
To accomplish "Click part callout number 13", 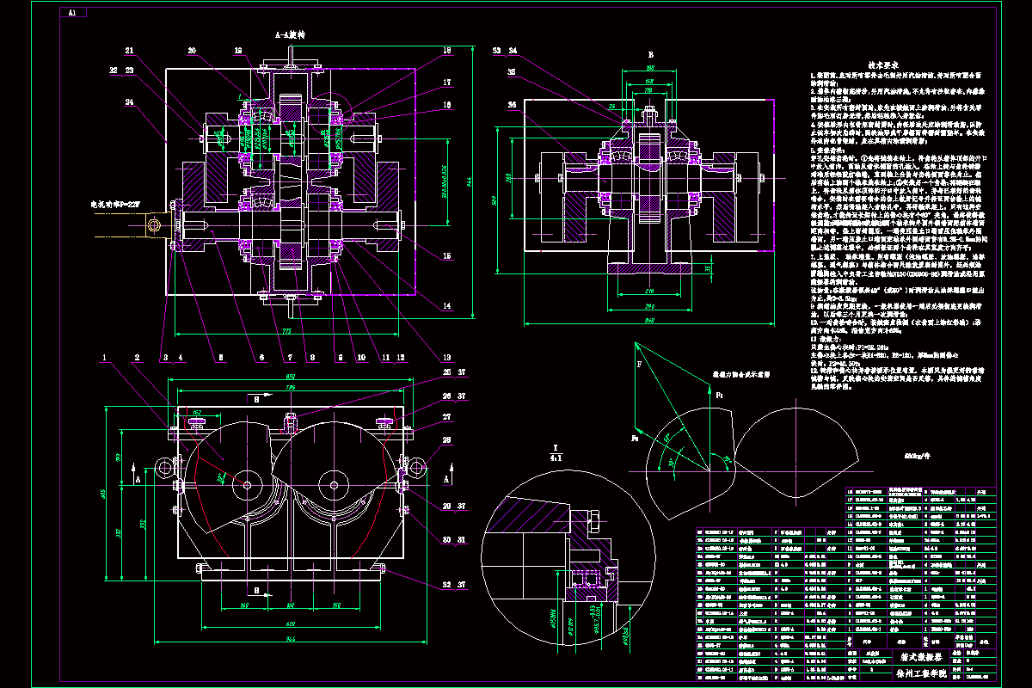I will coord(447,357).
